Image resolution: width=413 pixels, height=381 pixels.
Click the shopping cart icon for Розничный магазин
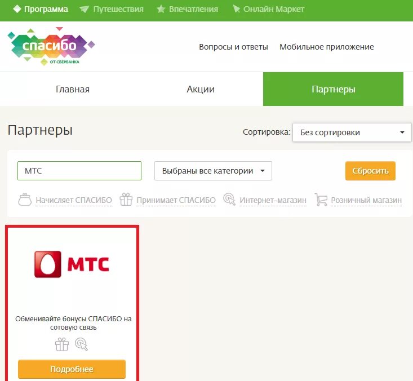(321, 200)
